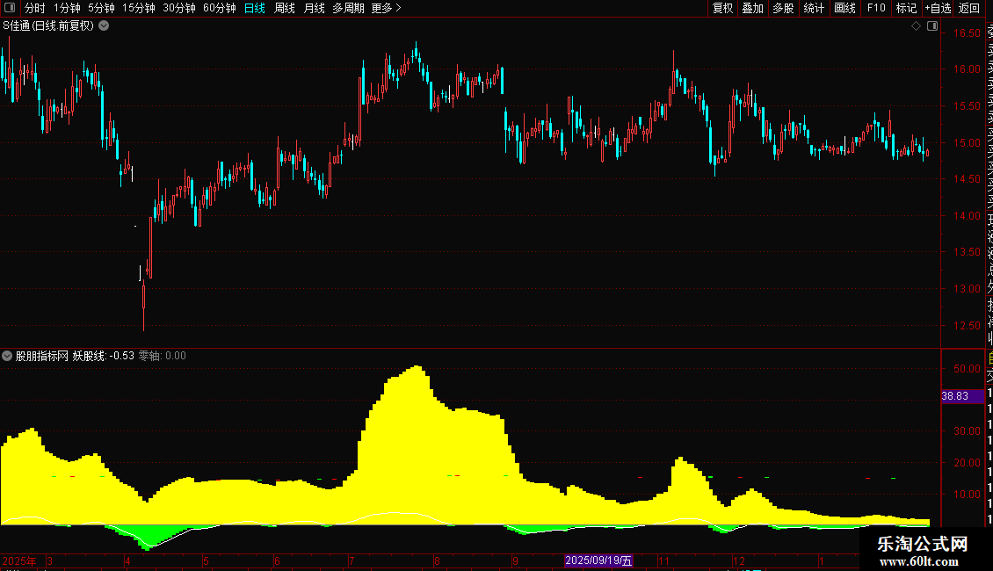Click the 2025/09/19/五 date marker
Viewport: 993px width, 571px height.
pyautogui.click(x=598, y=560)
